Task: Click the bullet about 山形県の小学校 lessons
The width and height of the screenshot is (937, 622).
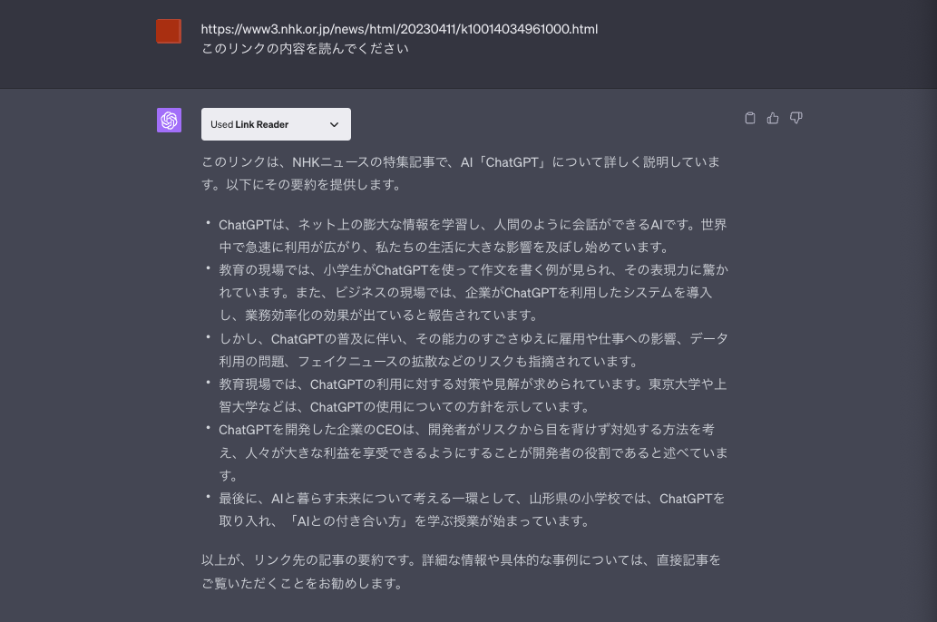Action: coord(472,510)
